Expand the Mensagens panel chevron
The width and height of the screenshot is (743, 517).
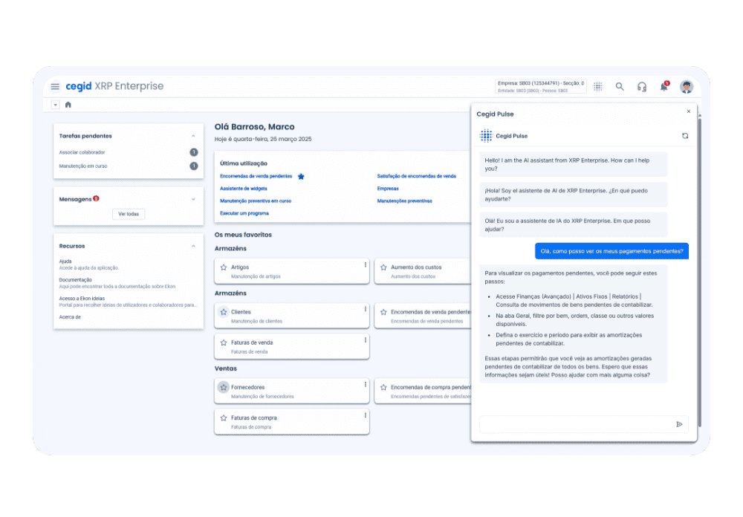193,199
